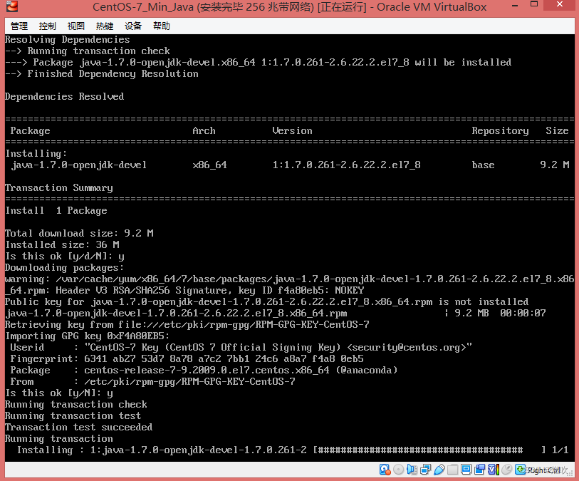Click the 'Transaction Summary' heading
Viewport: 579px width, 481px height.
point(58,187)
